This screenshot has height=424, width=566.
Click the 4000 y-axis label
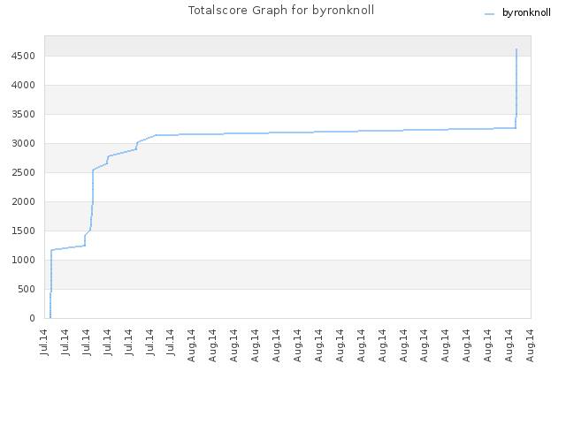(23, 85)
